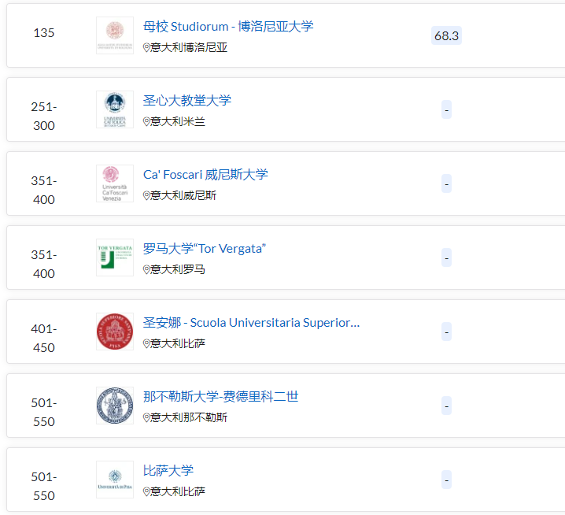The image size is (565, 515).
Task: Click the score dash badge for Ca' Foscari
Action: click(446, 183)
